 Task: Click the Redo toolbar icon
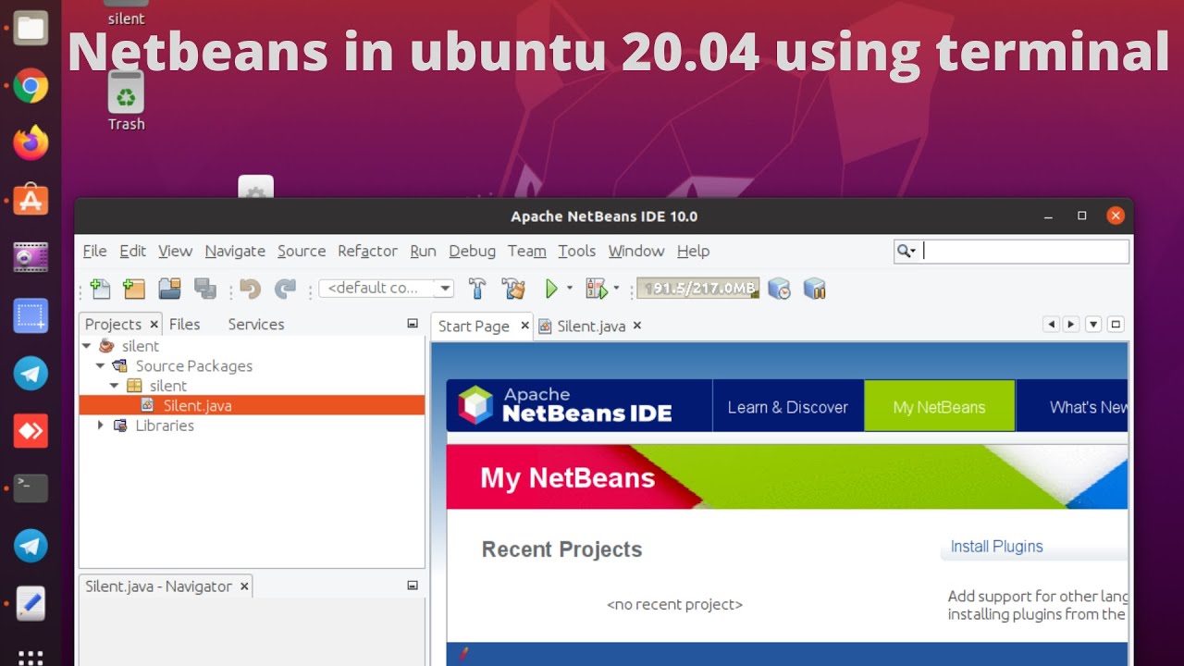(x=285, y=289)
